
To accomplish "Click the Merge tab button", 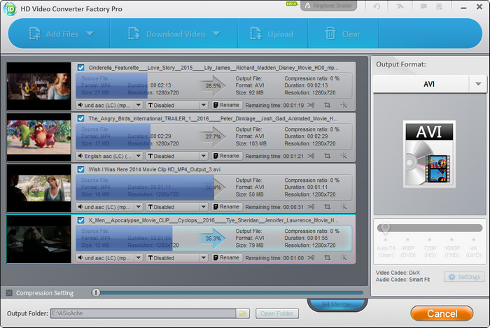I will 337,304.
